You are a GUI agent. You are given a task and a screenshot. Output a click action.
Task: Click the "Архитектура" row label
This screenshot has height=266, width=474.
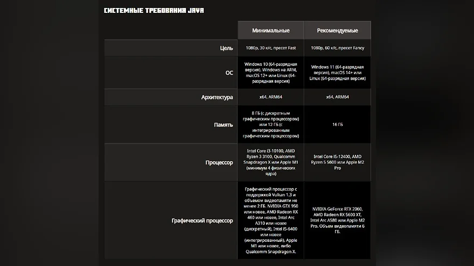(x=217, y=97)
